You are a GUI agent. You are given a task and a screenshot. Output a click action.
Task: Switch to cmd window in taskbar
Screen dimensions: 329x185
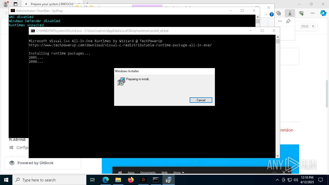[156, 180]
